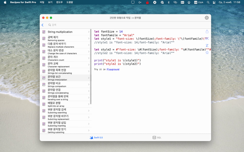Click the icon beside Characters count
Viewport: 244px width, 152px height.
44,58
